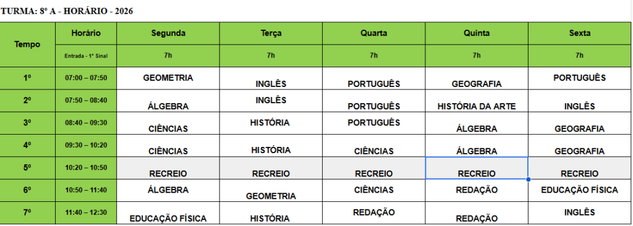633x226 pixels.
Task: Select EDUCAÇÃO FÍSICA cell under Sexta
Action: (x=580, y=190)
